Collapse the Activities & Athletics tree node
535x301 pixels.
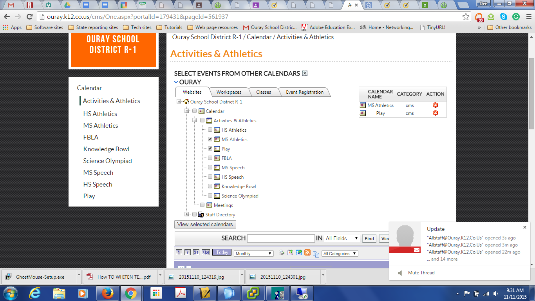(x=195, y=120)
